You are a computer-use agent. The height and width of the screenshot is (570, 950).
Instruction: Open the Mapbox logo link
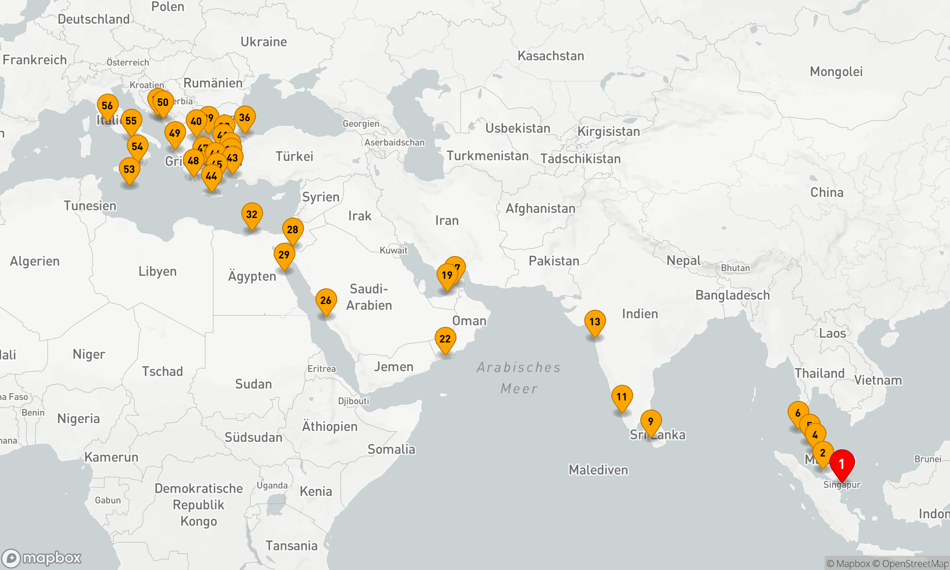click(42, 558)
